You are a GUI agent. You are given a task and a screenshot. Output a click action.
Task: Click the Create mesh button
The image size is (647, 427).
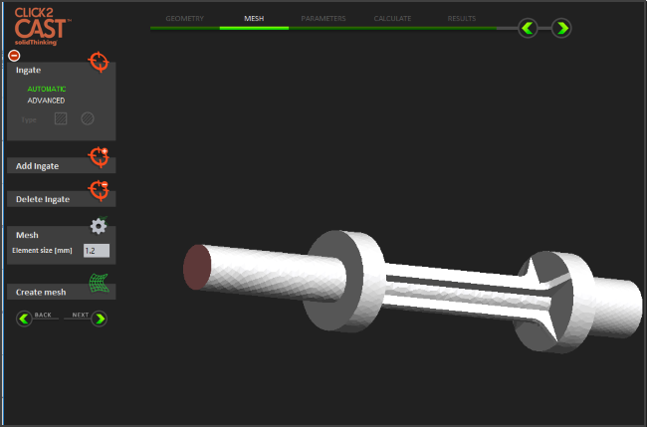click(61, 292)
